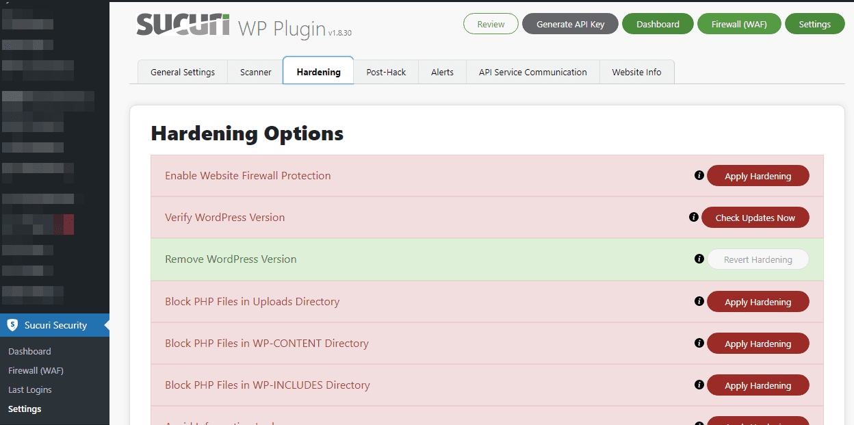
Task: Click the Enable Website Firewall Protection label
Action: pyautogui.click(x=248, y=176)
